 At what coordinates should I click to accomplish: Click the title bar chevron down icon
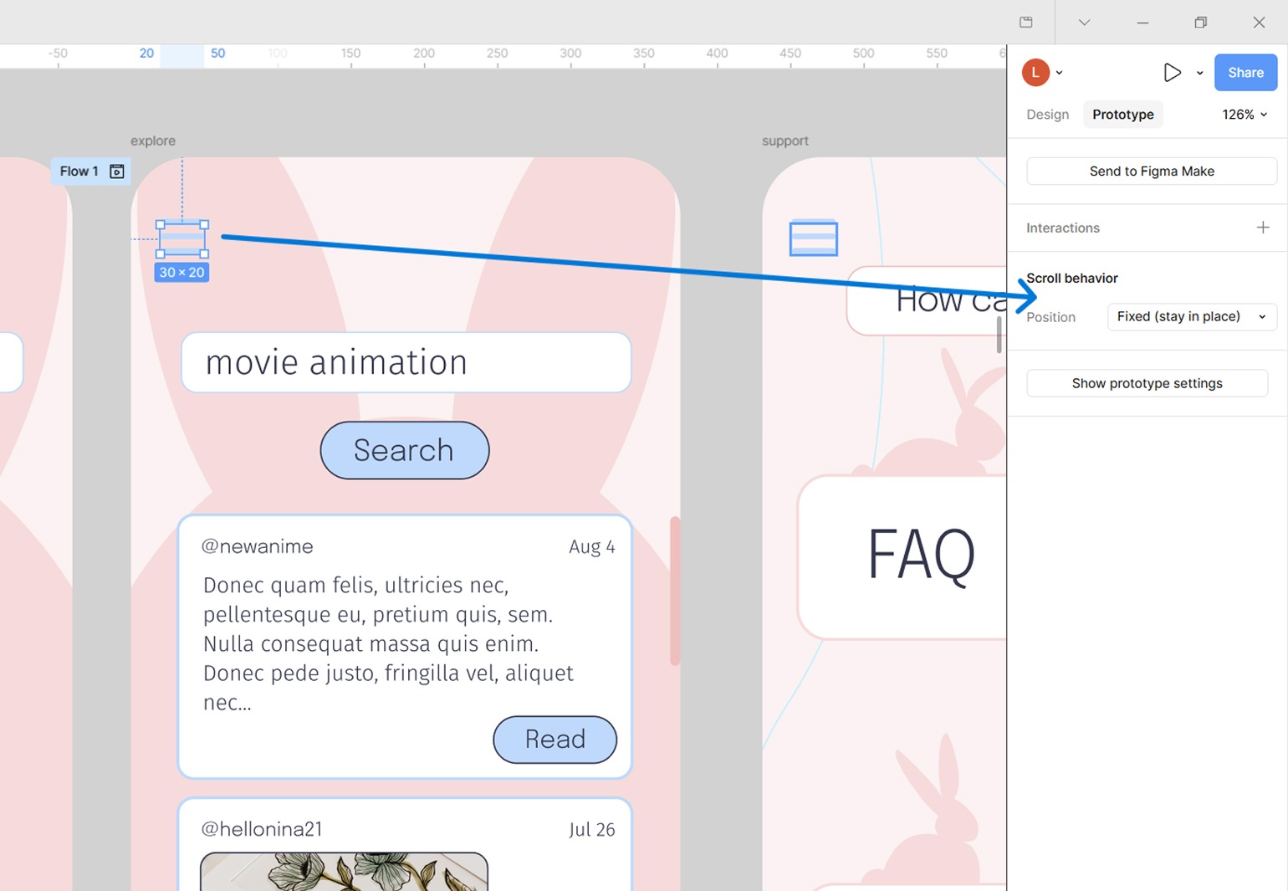point(1084,23)
